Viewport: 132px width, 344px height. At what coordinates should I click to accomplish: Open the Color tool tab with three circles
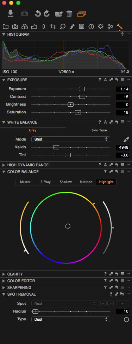tap(25, 27)
